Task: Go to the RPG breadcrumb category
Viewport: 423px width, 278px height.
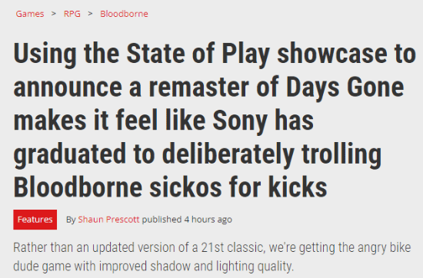Action: pyautogui.click(x=72, y=14)
